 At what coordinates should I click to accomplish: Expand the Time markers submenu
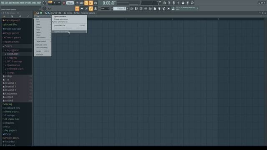[43, 37]
